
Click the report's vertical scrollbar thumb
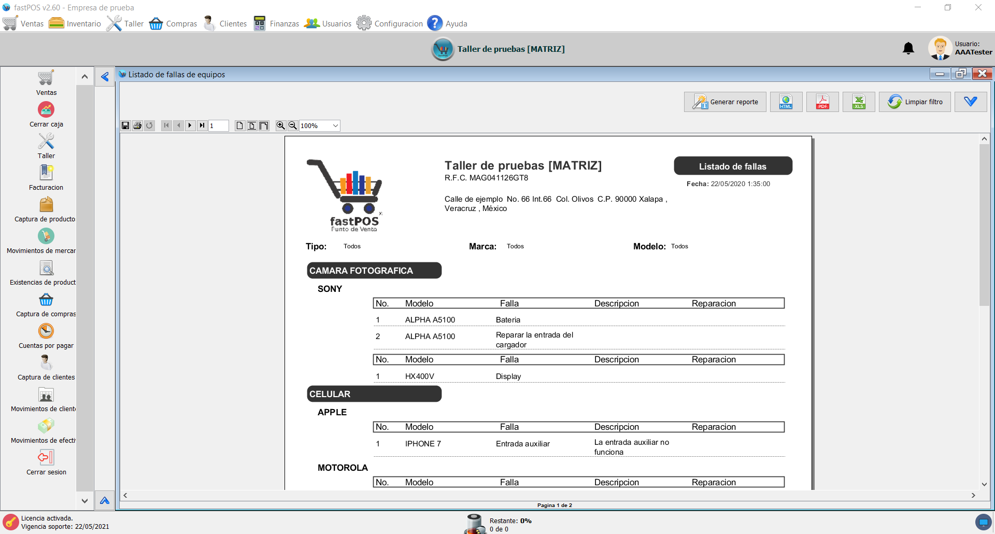pyautogui.click(x=984, y=226)
